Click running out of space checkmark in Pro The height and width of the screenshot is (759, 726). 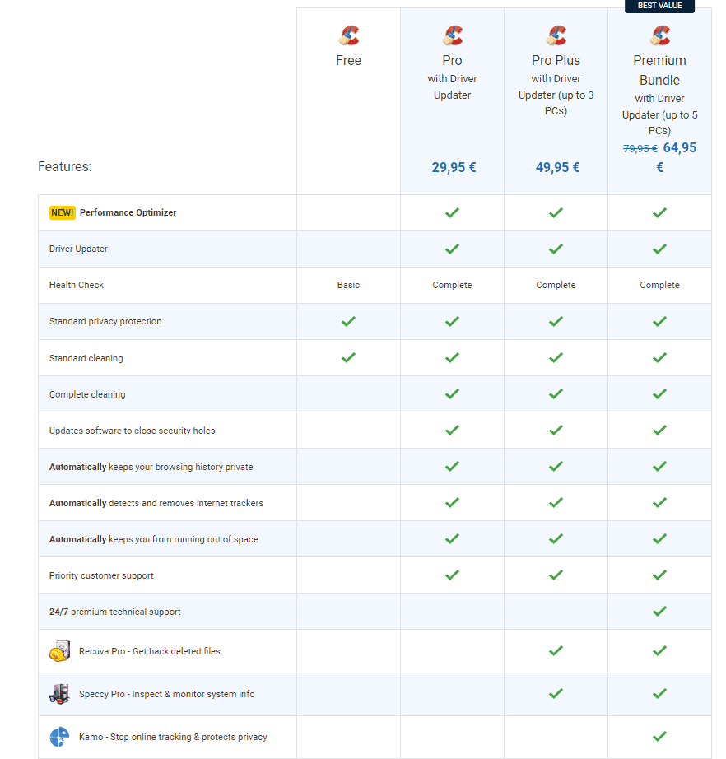(452, 538)
